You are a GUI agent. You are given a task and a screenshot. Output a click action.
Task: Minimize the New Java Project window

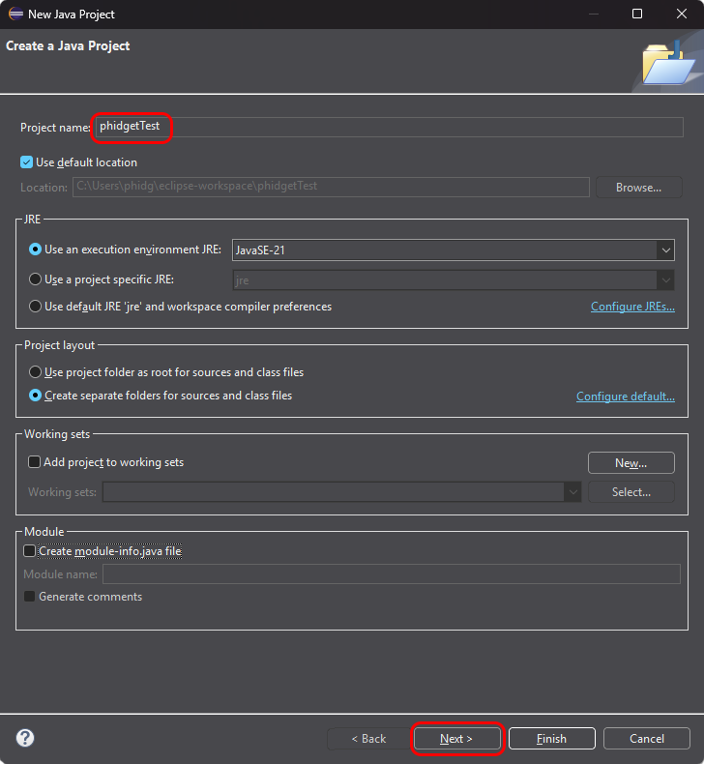592,14
